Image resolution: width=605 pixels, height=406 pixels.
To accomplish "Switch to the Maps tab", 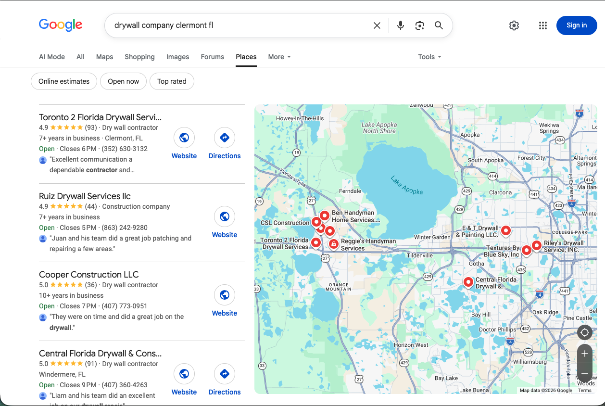I will (104, 57).
